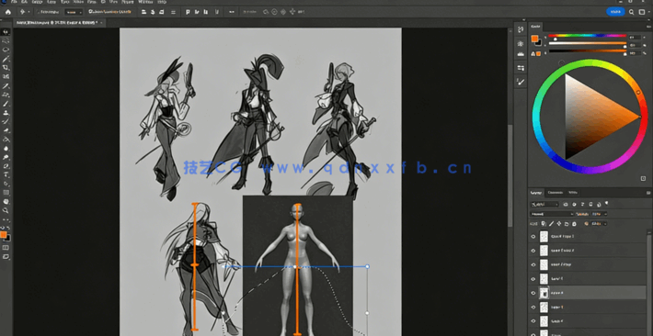Open the top icon in the collapsed panel strip

click(521, 29)
